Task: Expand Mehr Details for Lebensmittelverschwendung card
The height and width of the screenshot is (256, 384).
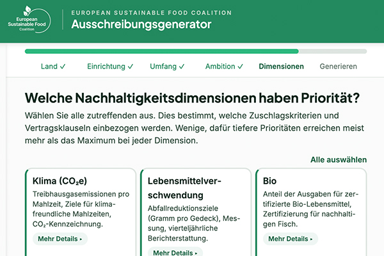Action: point(175,252)
